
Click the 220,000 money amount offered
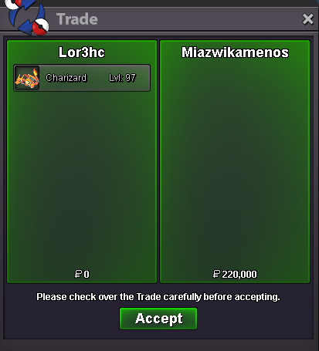[x=239, y=275]
